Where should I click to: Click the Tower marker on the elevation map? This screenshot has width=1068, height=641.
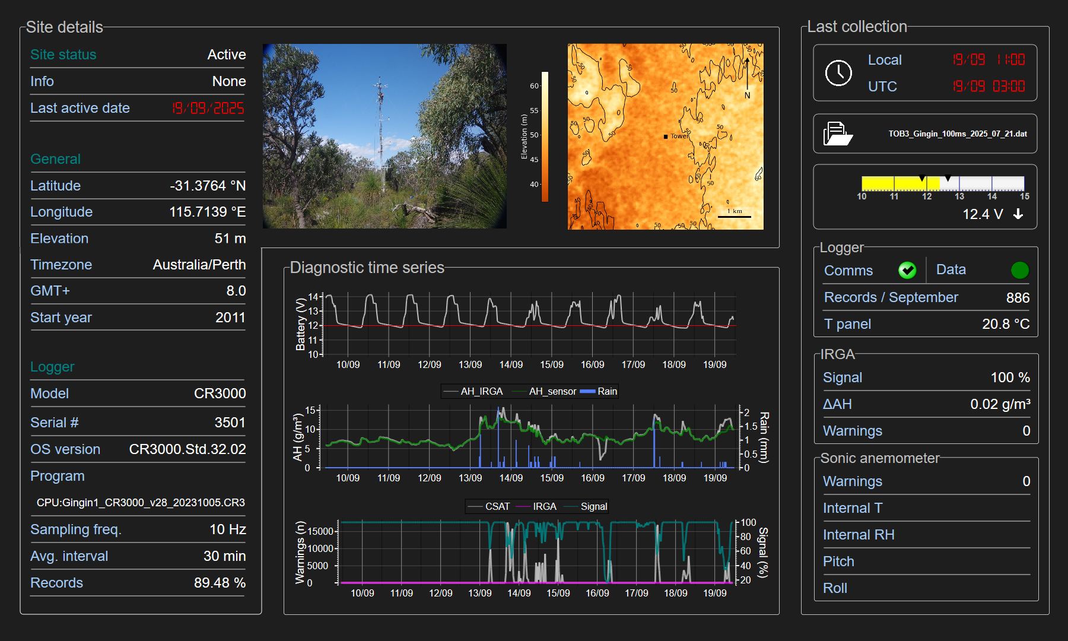point(666,137)
